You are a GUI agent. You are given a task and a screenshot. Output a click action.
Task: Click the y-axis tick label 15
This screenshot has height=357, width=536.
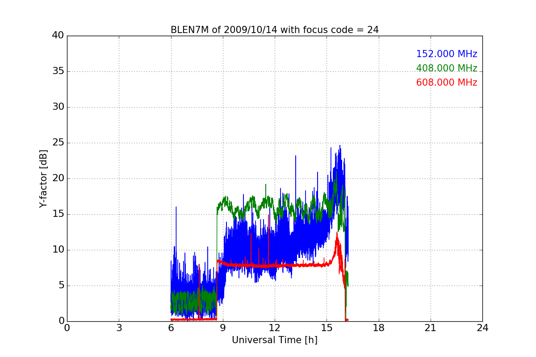[x=58, y=214]
